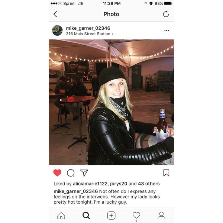Open username mike_garner_02346 in post header
Image resolution: width=223 pixels, height=223 pixels.
(88, 28)
